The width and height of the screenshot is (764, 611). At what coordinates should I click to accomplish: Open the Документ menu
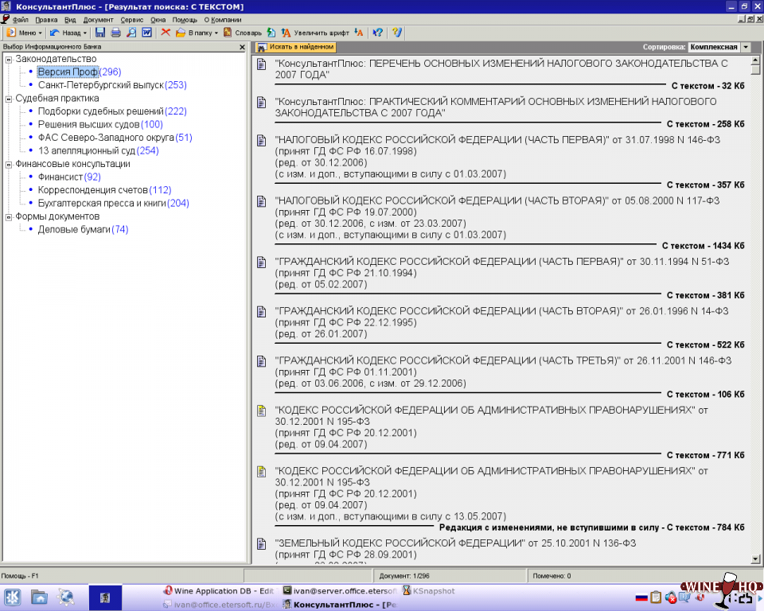[x=98, y=18]
